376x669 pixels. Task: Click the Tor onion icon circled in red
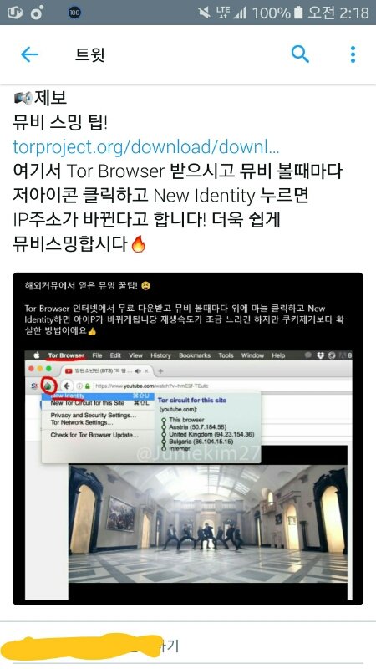coord(49,386)
